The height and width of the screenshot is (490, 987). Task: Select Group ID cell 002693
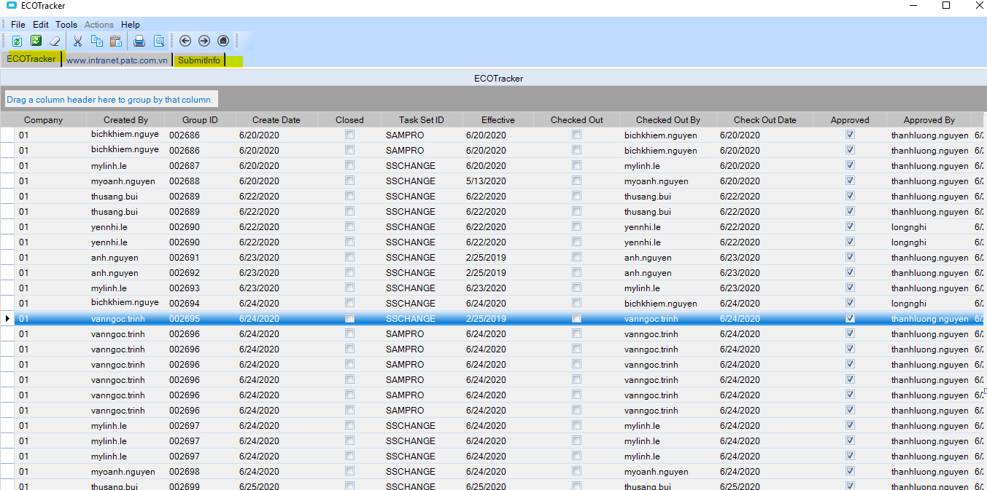coord(201,288)
